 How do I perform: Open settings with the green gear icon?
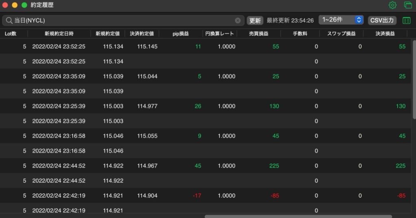(x=392, y=5)
